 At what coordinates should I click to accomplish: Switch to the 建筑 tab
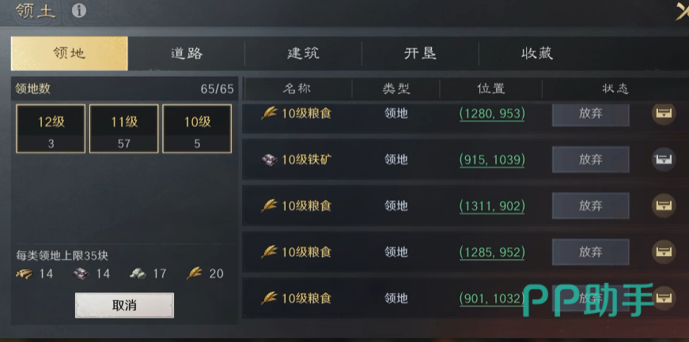[x=303, y=54]
